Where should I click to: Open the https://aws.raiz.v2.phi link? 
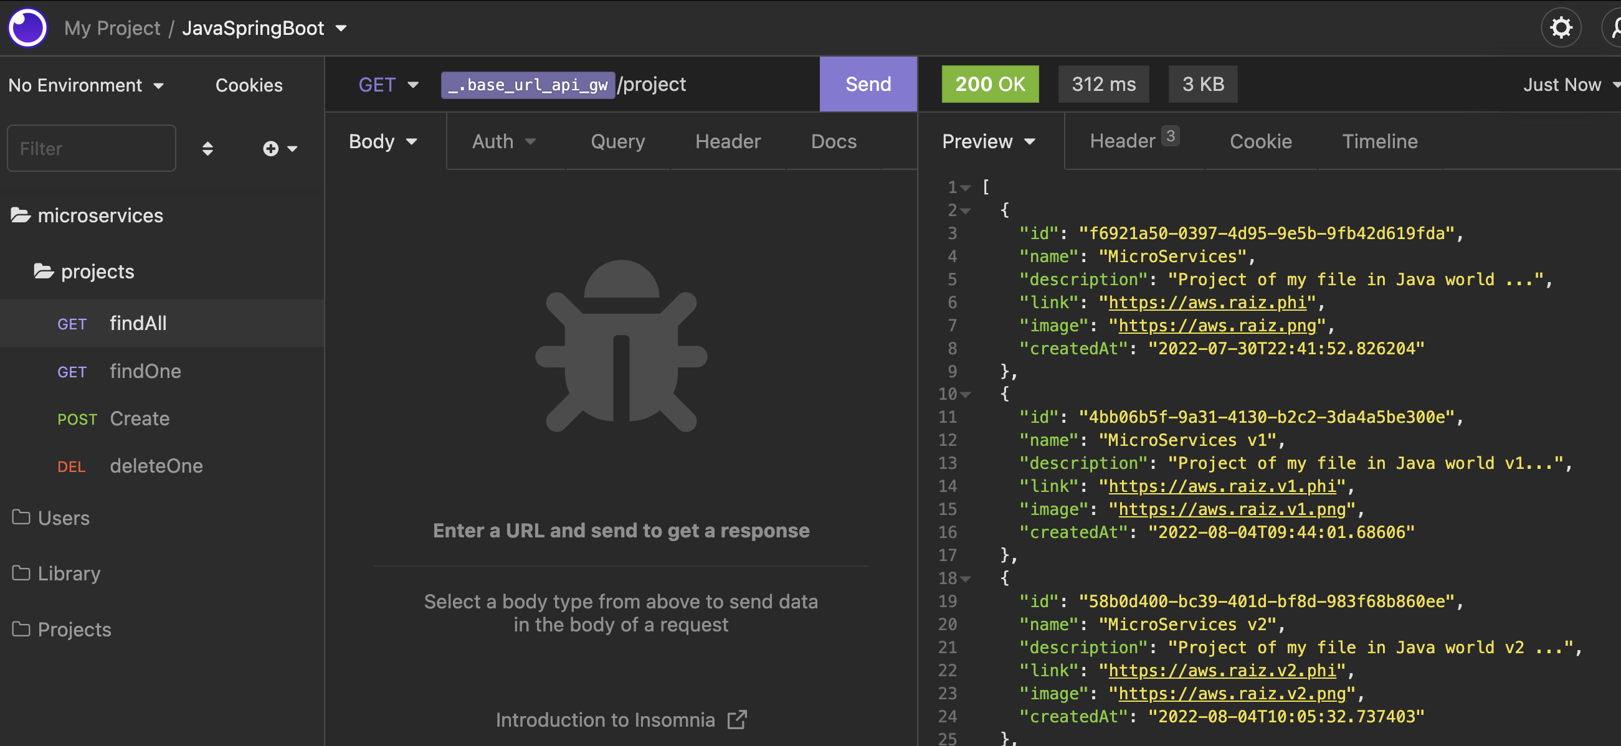coord(1222,671)
